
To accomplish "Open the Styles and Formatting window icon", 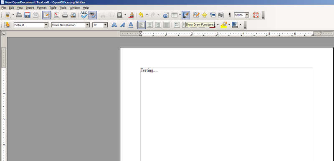I will click(7, 25).
